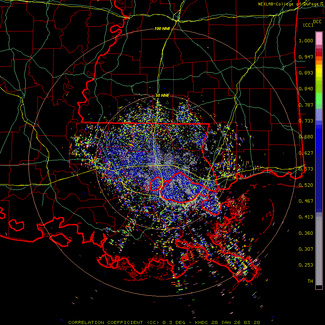Screen dimensions: 325x325
Task: Click the large gray segment of the color bar
Action: (319, 251)
